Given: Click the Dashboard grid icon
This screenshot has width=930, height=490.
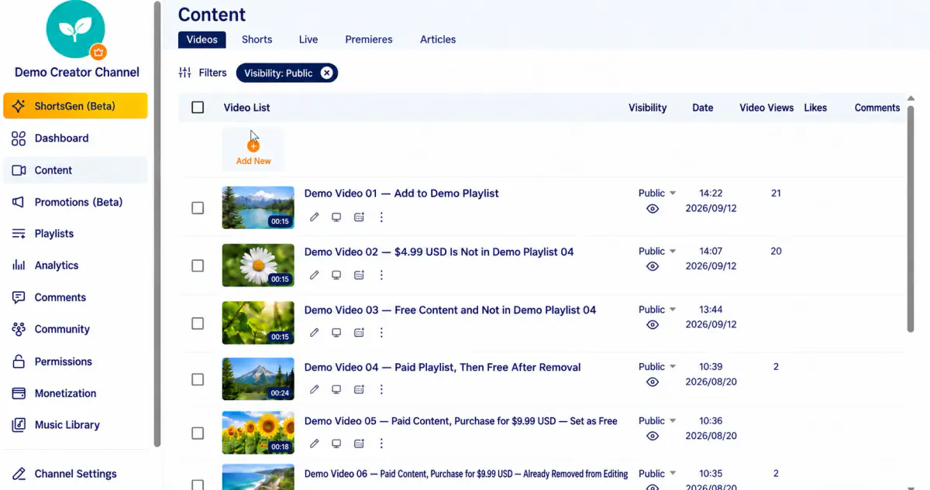Looking at the screenshot, I should [x=19, y=139].
